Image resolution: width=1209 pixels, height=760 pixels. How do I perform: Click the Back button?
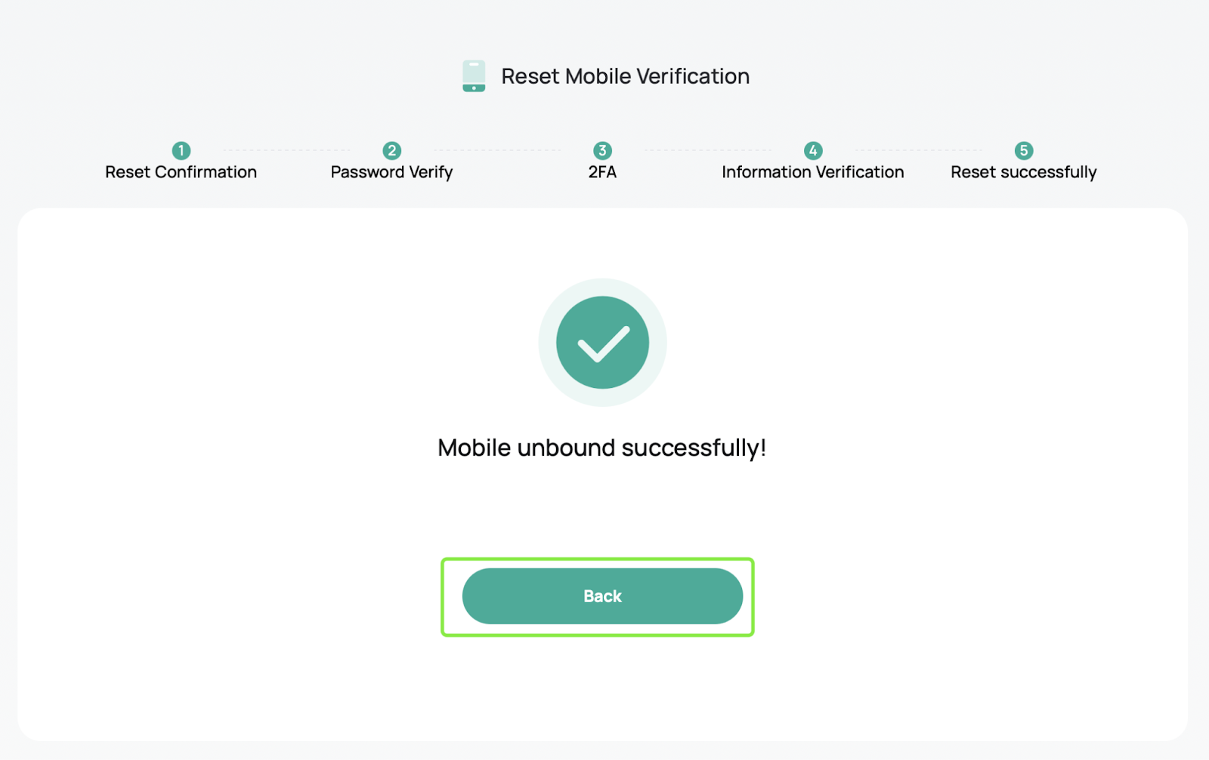point(602,596)
